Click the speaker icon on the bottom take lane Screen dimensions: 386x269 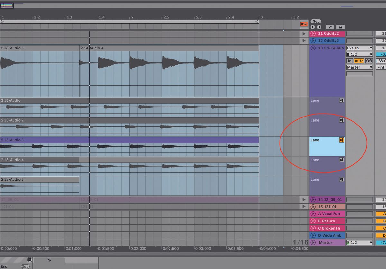(342, 179)
